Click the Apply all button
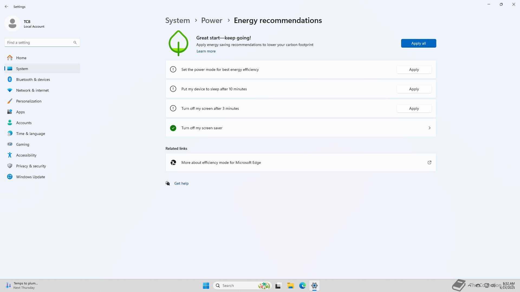Screen dimensions: 520x292 (418, 43)
